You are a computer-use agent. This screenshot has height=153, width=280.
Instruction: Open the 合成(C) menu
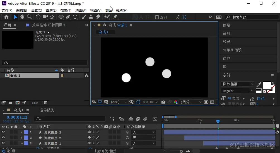(37, 11)
